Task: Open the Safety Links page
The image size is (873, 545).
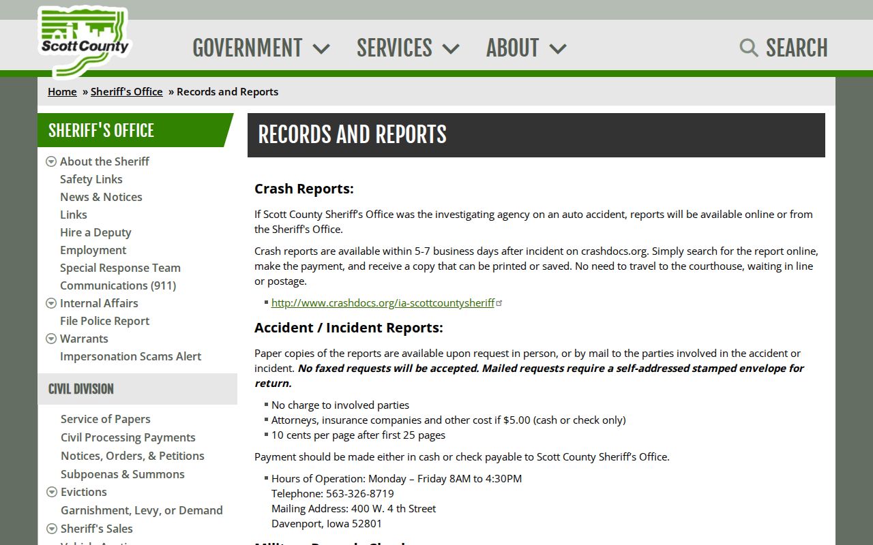Action: [91, 179]
